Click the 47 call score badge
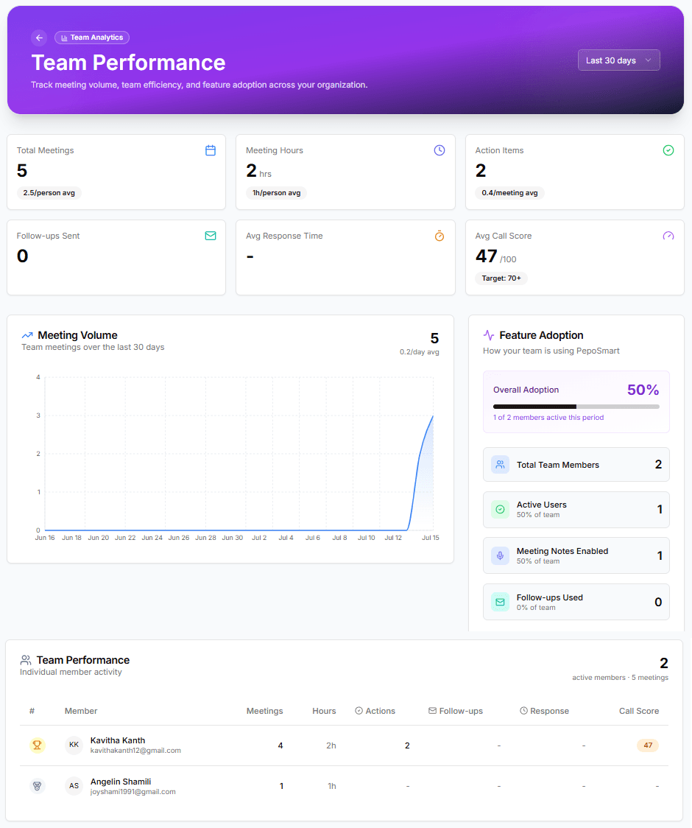 pos(648,745)
